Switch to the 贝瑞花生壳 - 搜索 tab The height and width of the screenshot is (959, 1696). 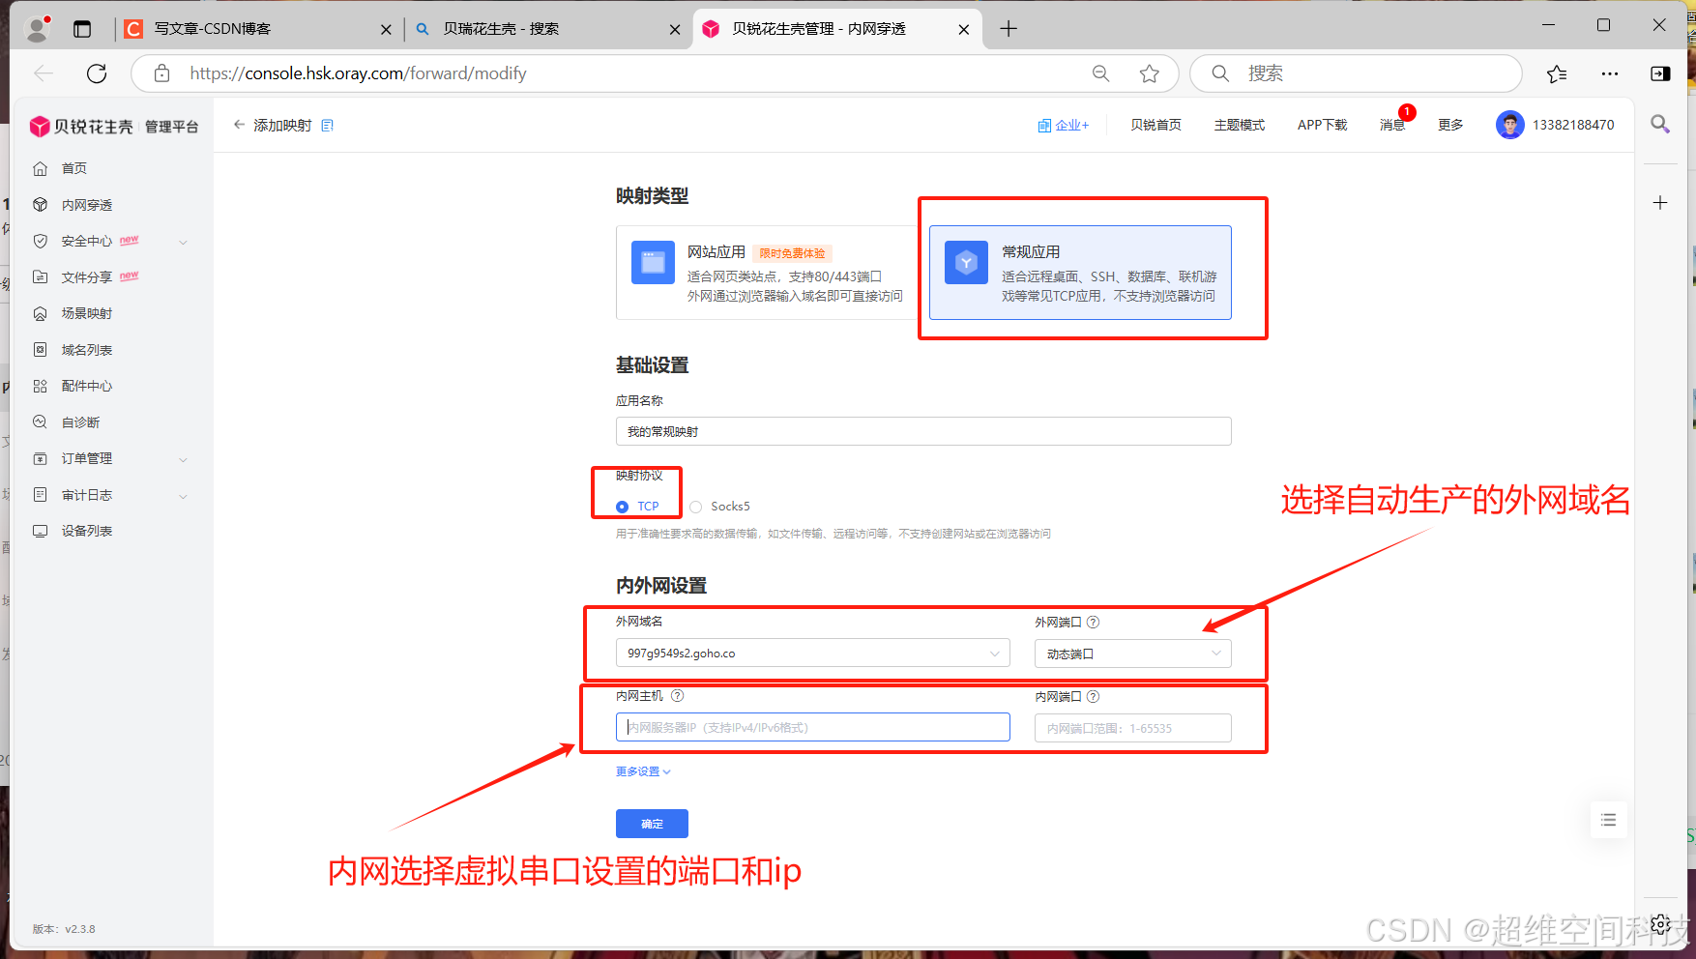[x=546, y=29]
